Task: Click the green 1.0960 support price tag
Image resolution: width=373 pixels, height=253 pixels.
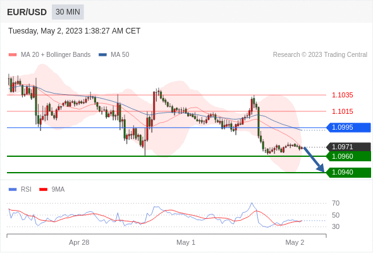Action: [348, 156]
